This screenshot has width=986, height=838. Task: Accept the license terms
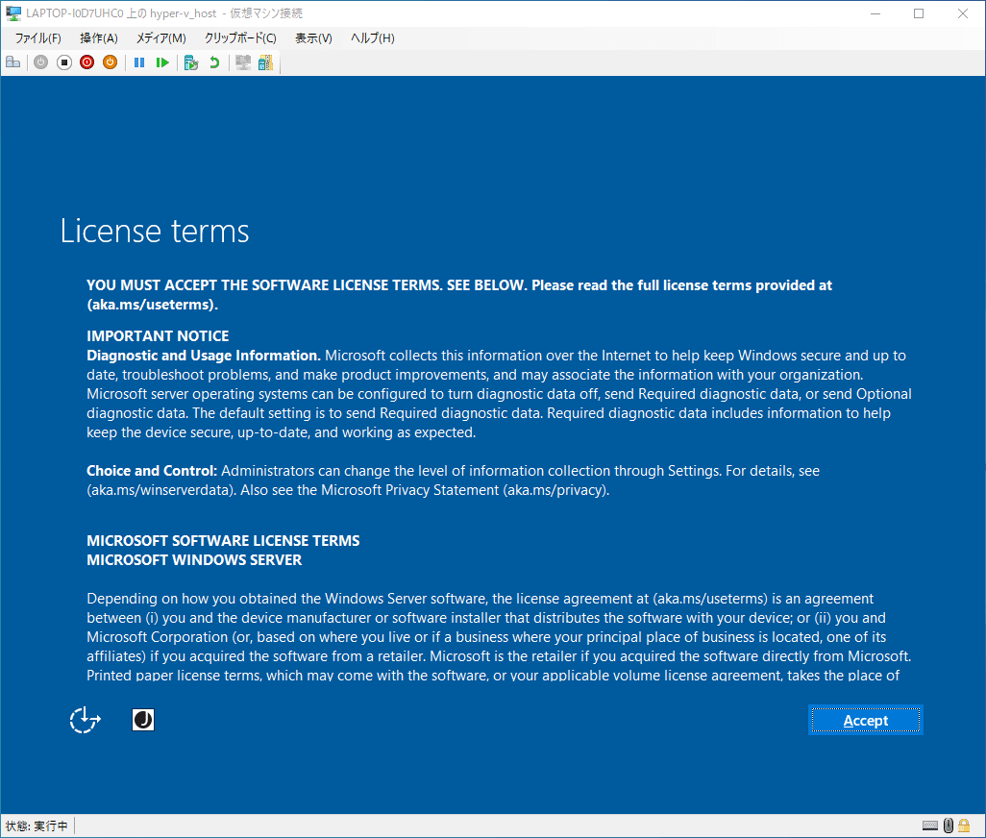point(866,720)
